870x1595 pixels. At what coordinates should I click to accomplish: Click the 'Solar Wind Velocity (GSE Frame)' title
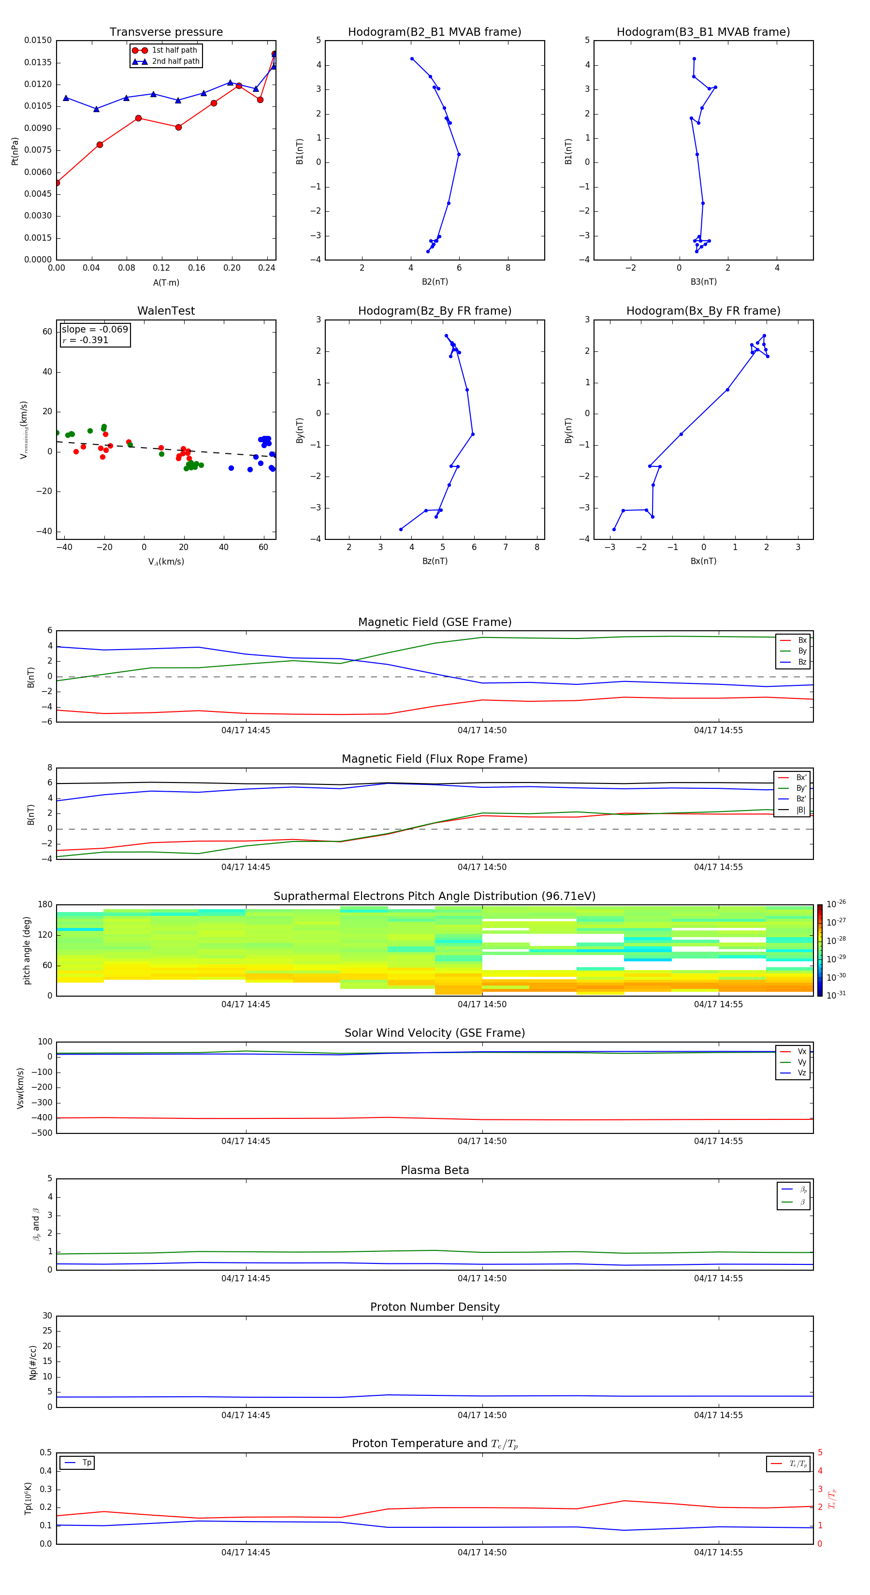(435, 1033)
